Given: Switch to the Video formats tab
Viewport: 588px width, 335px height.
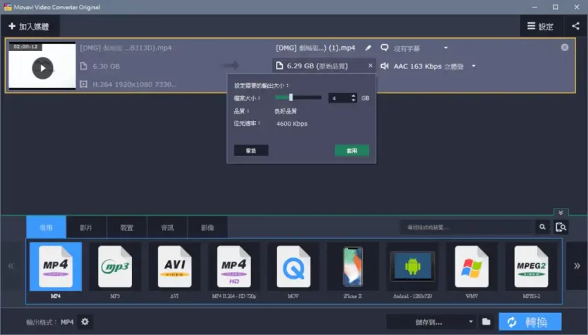Looking at the screenshot, I should (86, 227).
